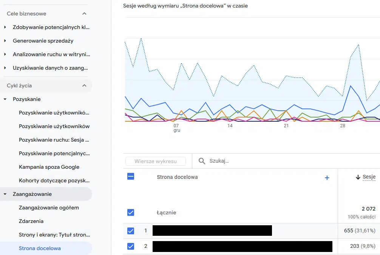
Task: Uncheck the row 1 checkbox
Action: click(x=131, y=231)
